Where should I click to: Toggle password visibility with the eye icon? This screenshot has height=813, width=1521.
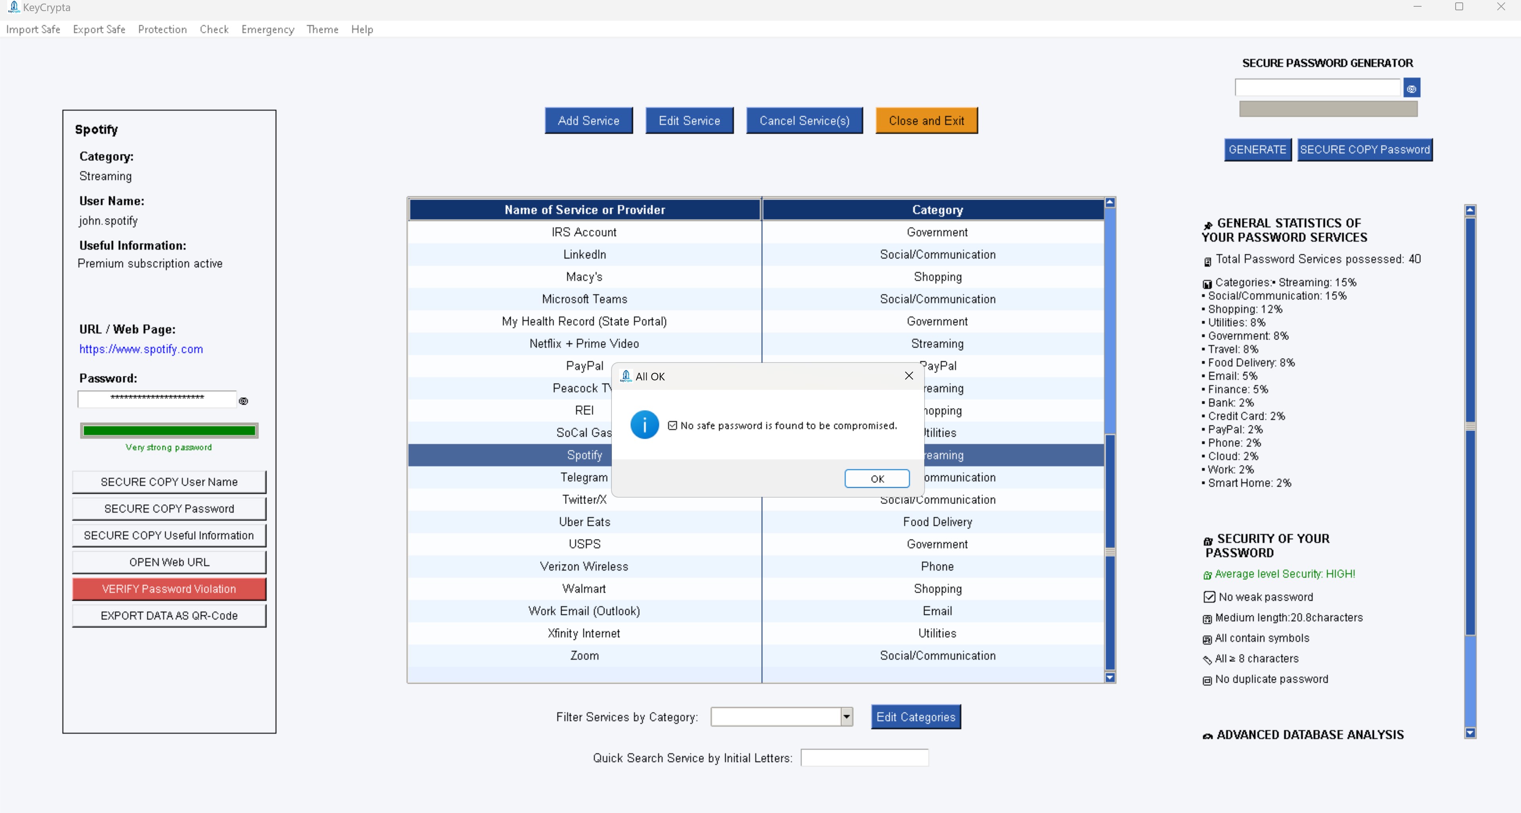244,400
